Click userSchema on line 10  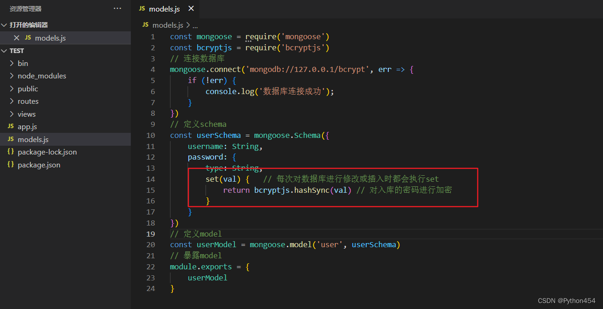point(219,135)
